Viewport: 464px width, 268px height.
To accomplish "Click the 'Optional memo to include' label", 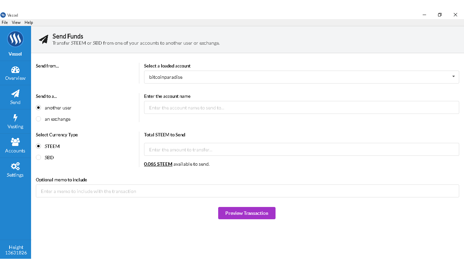I will click(61, 180).
